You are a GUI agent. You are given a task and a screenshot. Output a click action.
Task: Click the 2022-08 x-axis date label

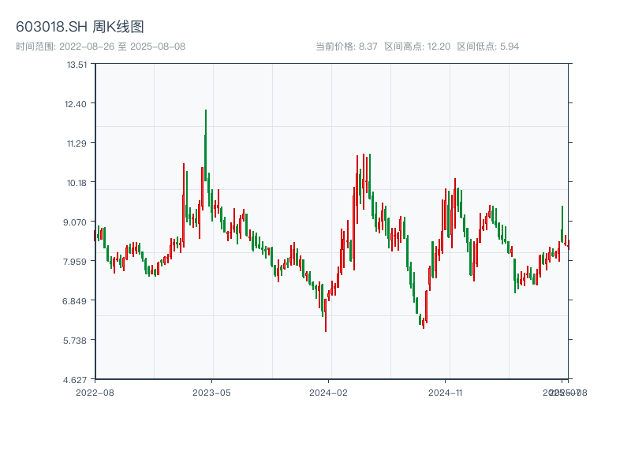(x=95, y=392)
